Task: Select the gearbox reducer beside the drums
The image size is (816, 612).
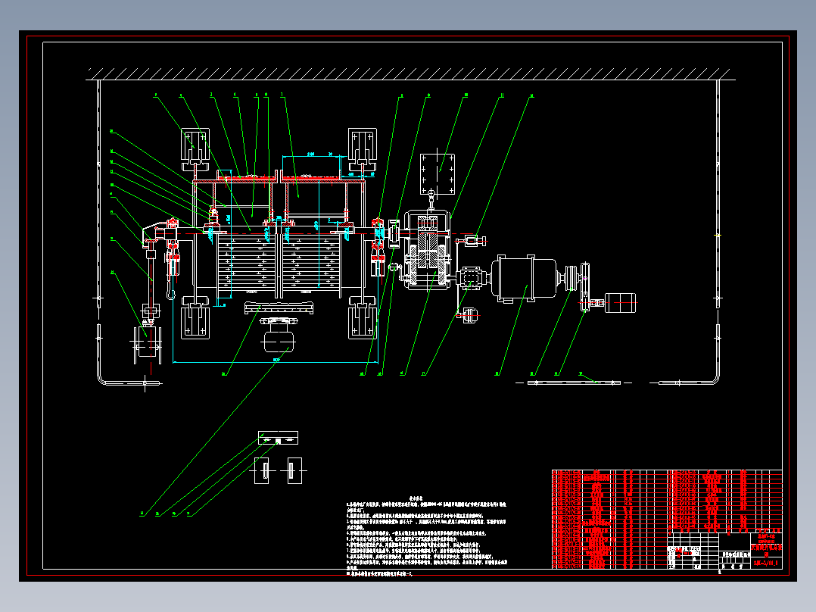Action: pos(428,249)
